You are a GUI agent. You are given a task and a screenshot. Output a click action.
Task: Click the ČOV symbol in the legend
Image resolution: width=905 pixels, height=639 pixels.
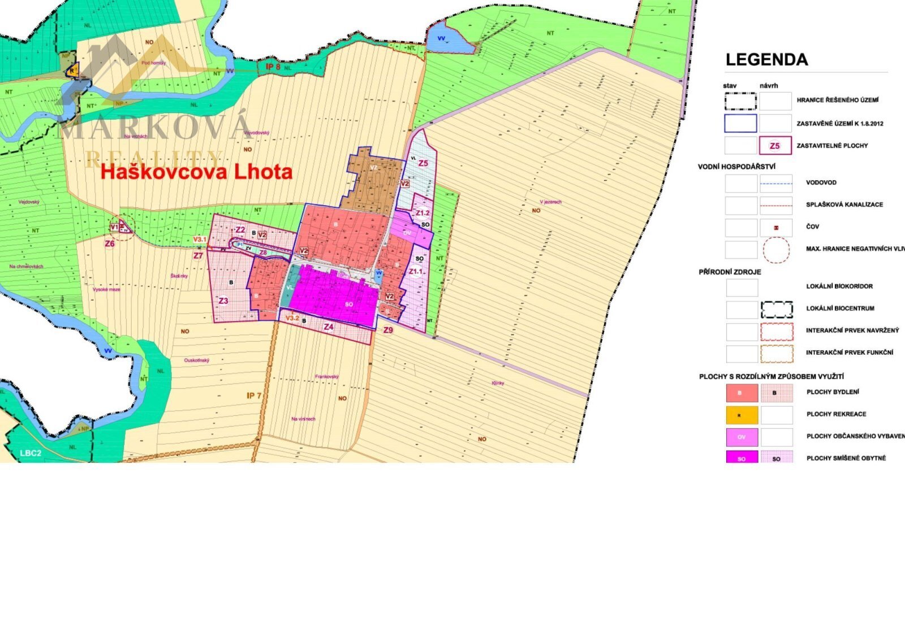(776, 227)
